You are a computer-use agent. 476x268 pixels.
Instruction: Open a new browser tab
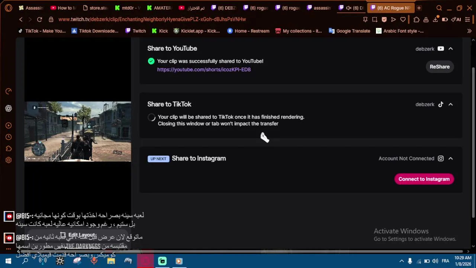419,8
